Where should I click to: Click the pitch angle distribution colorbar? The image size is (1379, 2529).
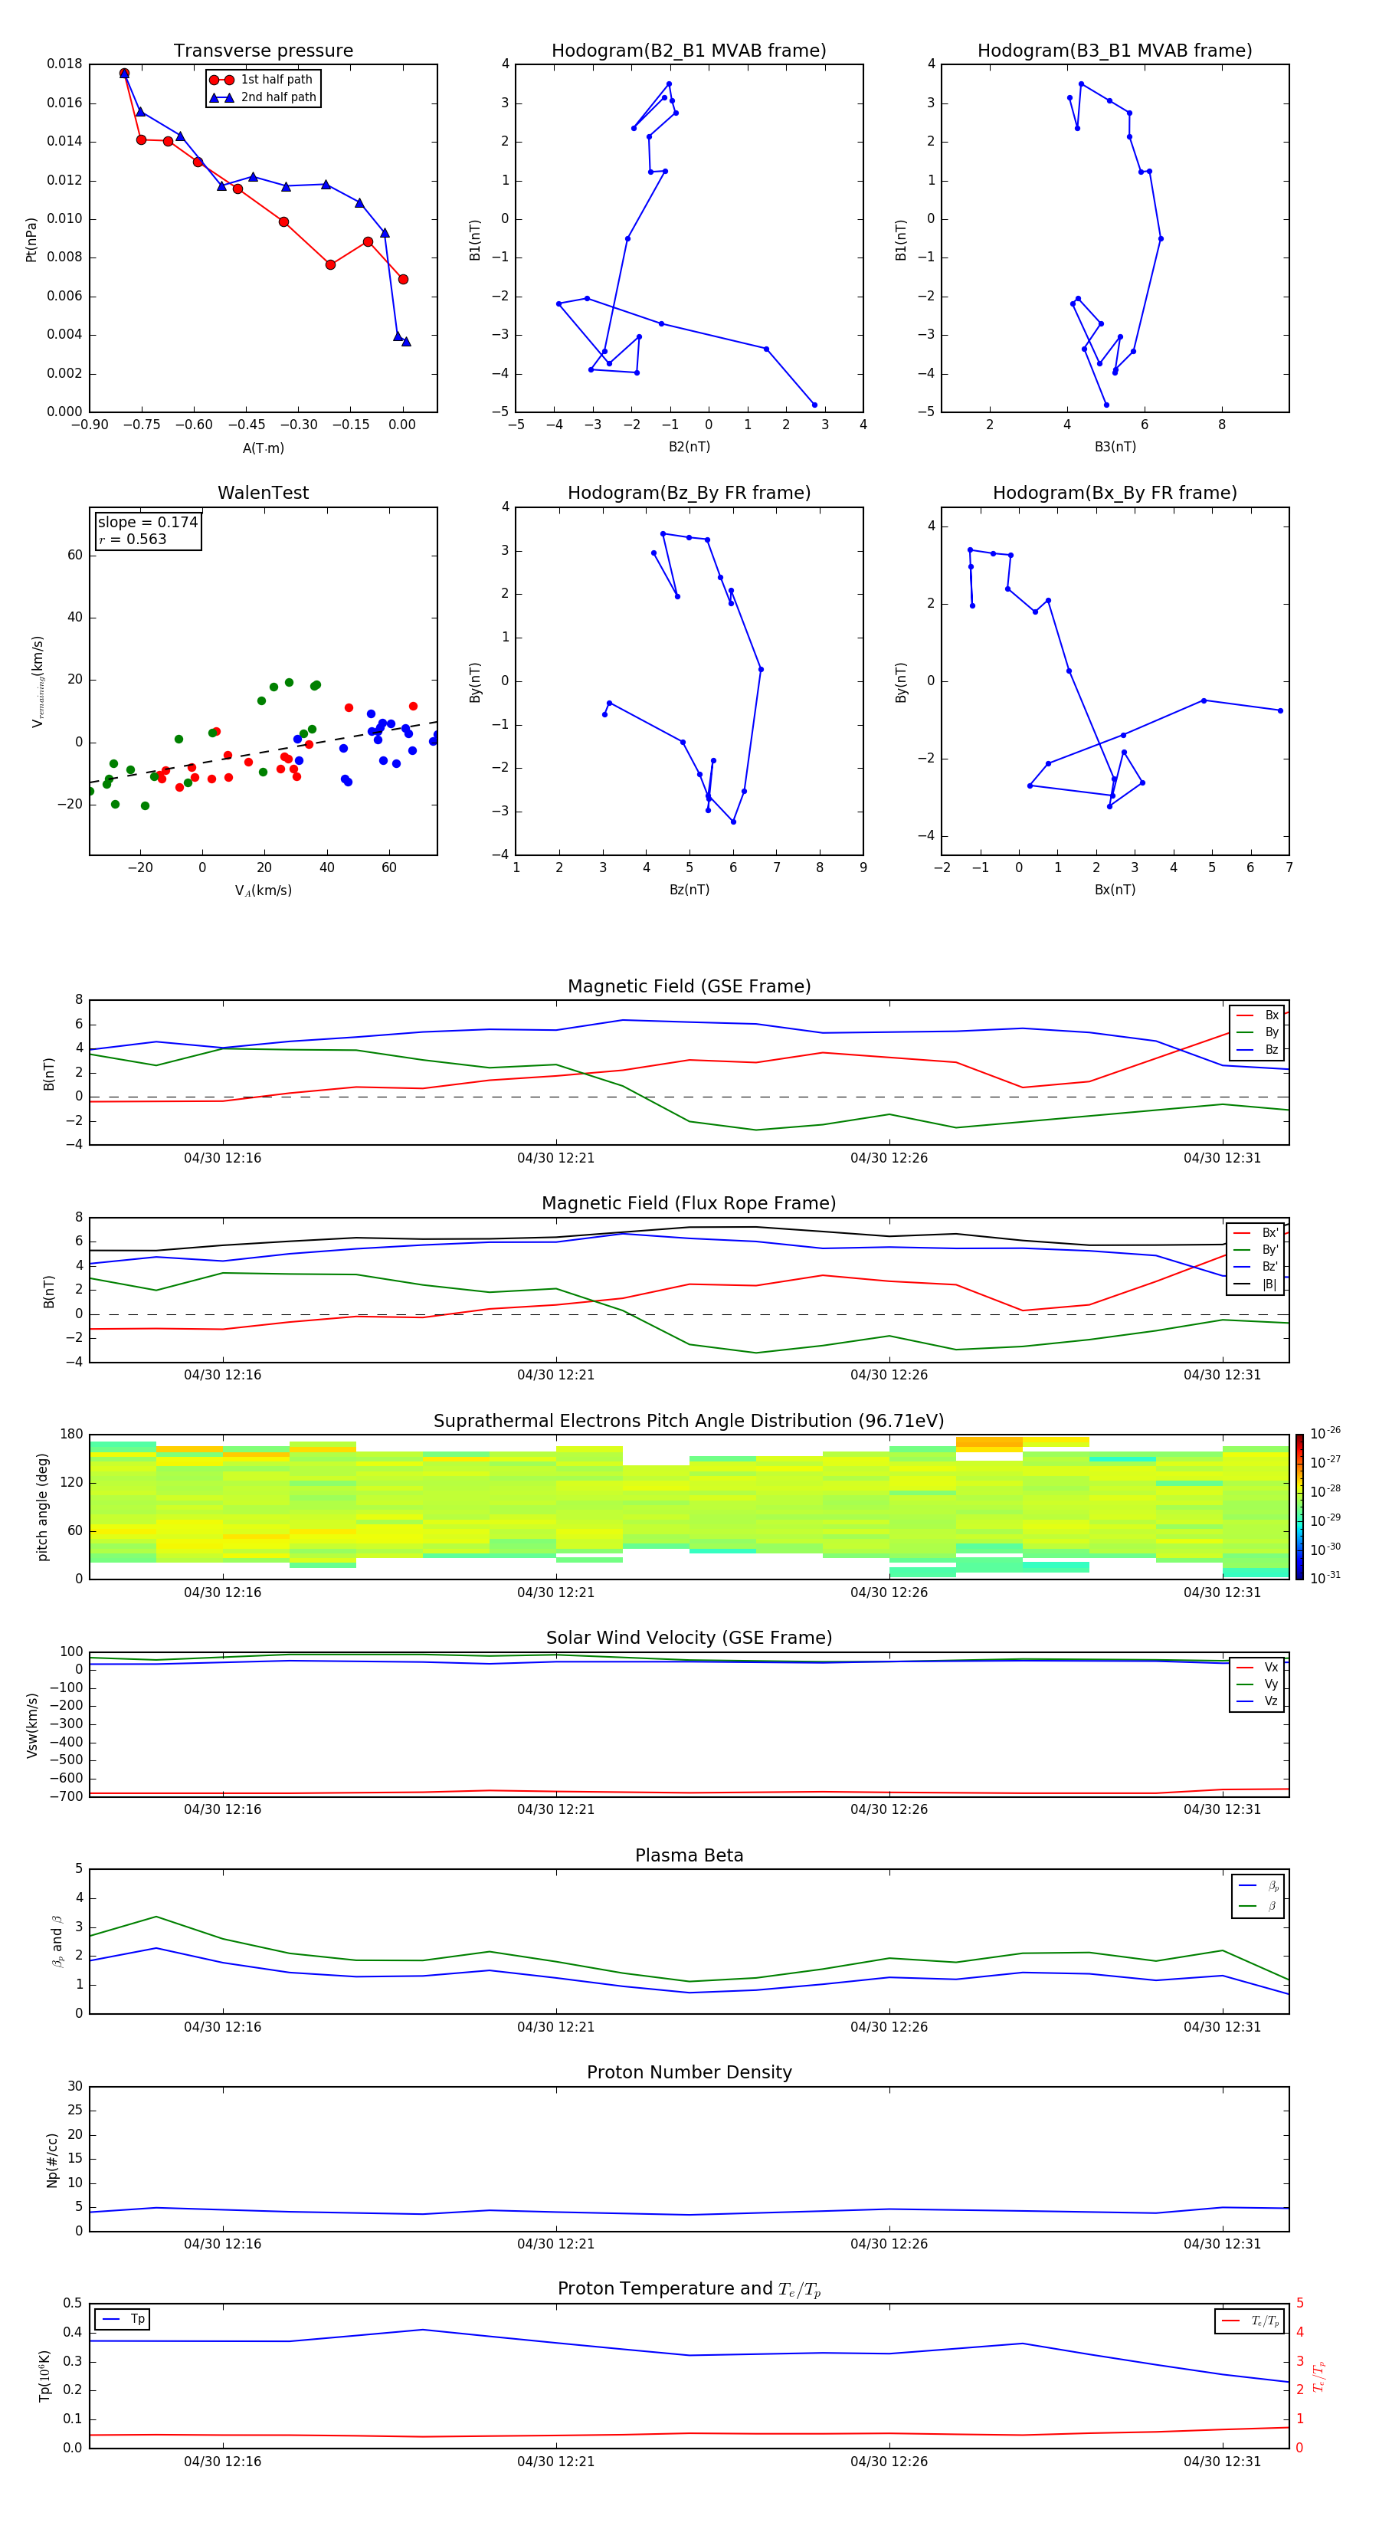1299,1506
